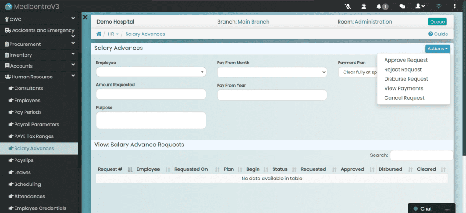Choose Disburse Request from Actions menu
The width and height of the screenshot is (466, 213).
(406, 79)
